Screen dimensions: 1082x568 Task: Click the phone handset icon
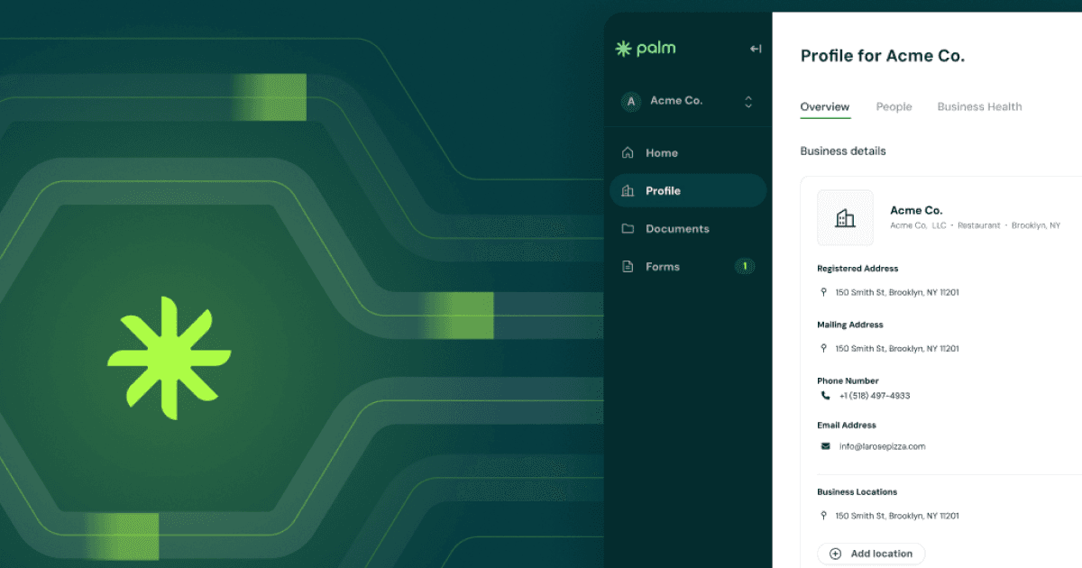coord(825,396)
